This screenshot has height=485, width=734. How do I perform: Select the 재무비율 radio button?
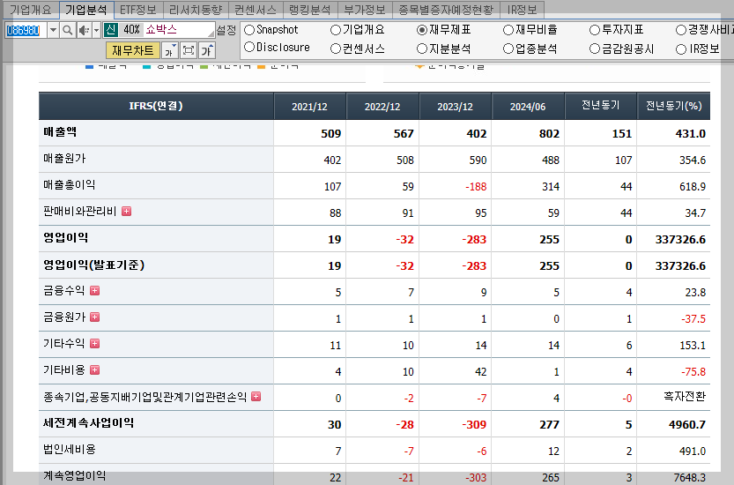point(508,30)
